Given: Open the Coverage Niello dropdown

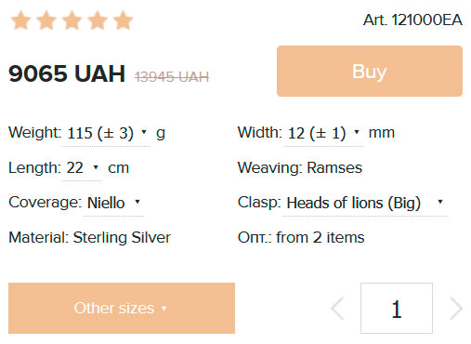Looking at the screenshot, I should point(113,204).
